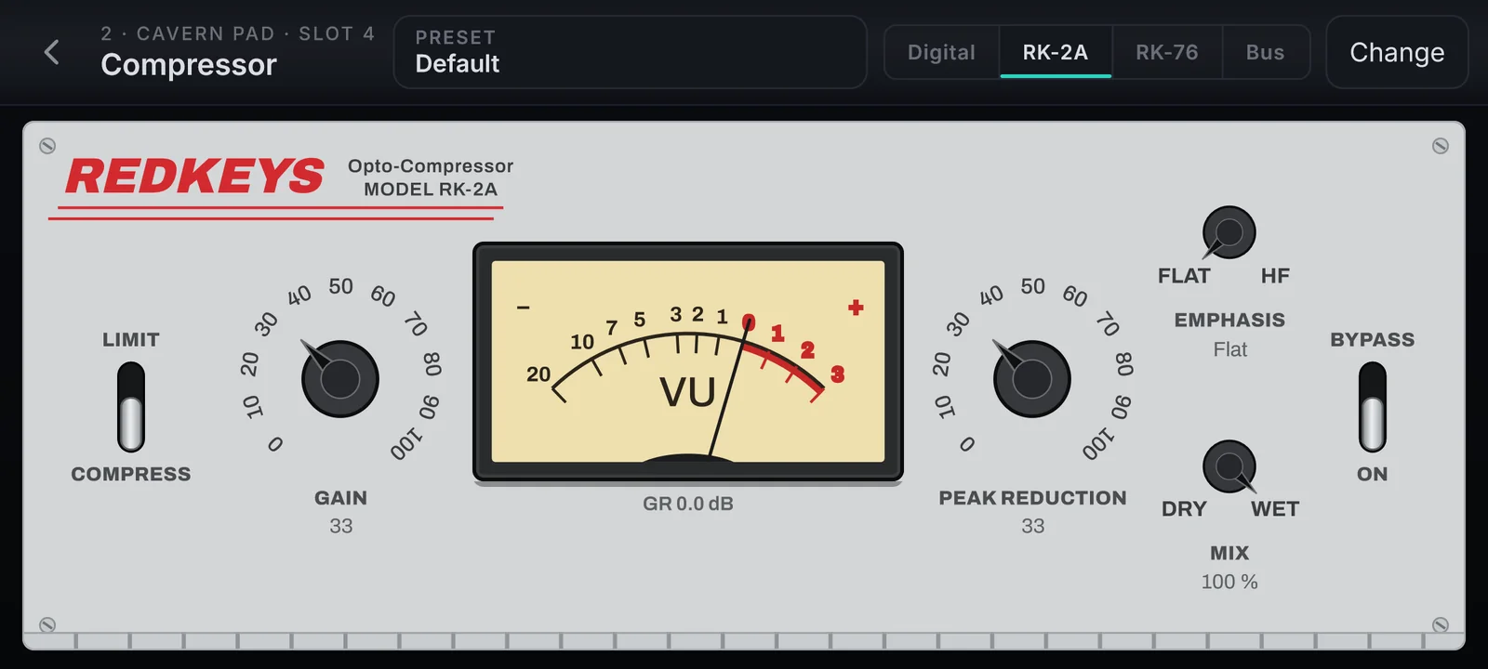Toggle the Bypass/On switch
This screenshot has height=669, width=1488.
[1373, 407]
